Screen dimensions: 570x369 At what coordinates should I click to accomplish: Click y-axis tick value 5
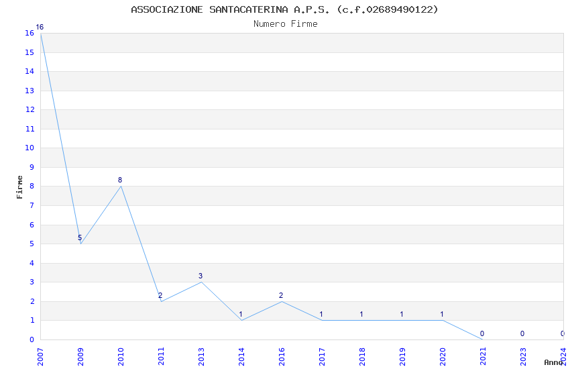tap(32, 244)
